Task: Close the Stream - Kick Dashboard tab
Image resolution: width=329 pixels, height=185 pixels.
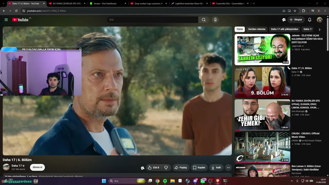Action: point(125,4)
